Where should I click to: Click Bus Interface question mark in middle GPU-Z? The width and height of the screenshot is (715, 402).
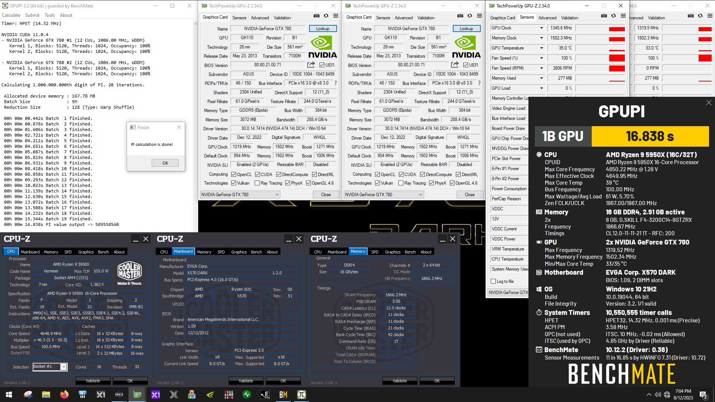point(479,83)
